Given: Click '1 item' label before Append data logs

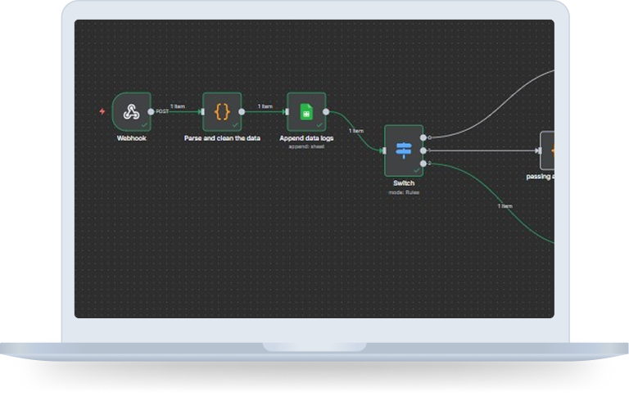Looking at the screenshot, I should [x=265, y=106].
